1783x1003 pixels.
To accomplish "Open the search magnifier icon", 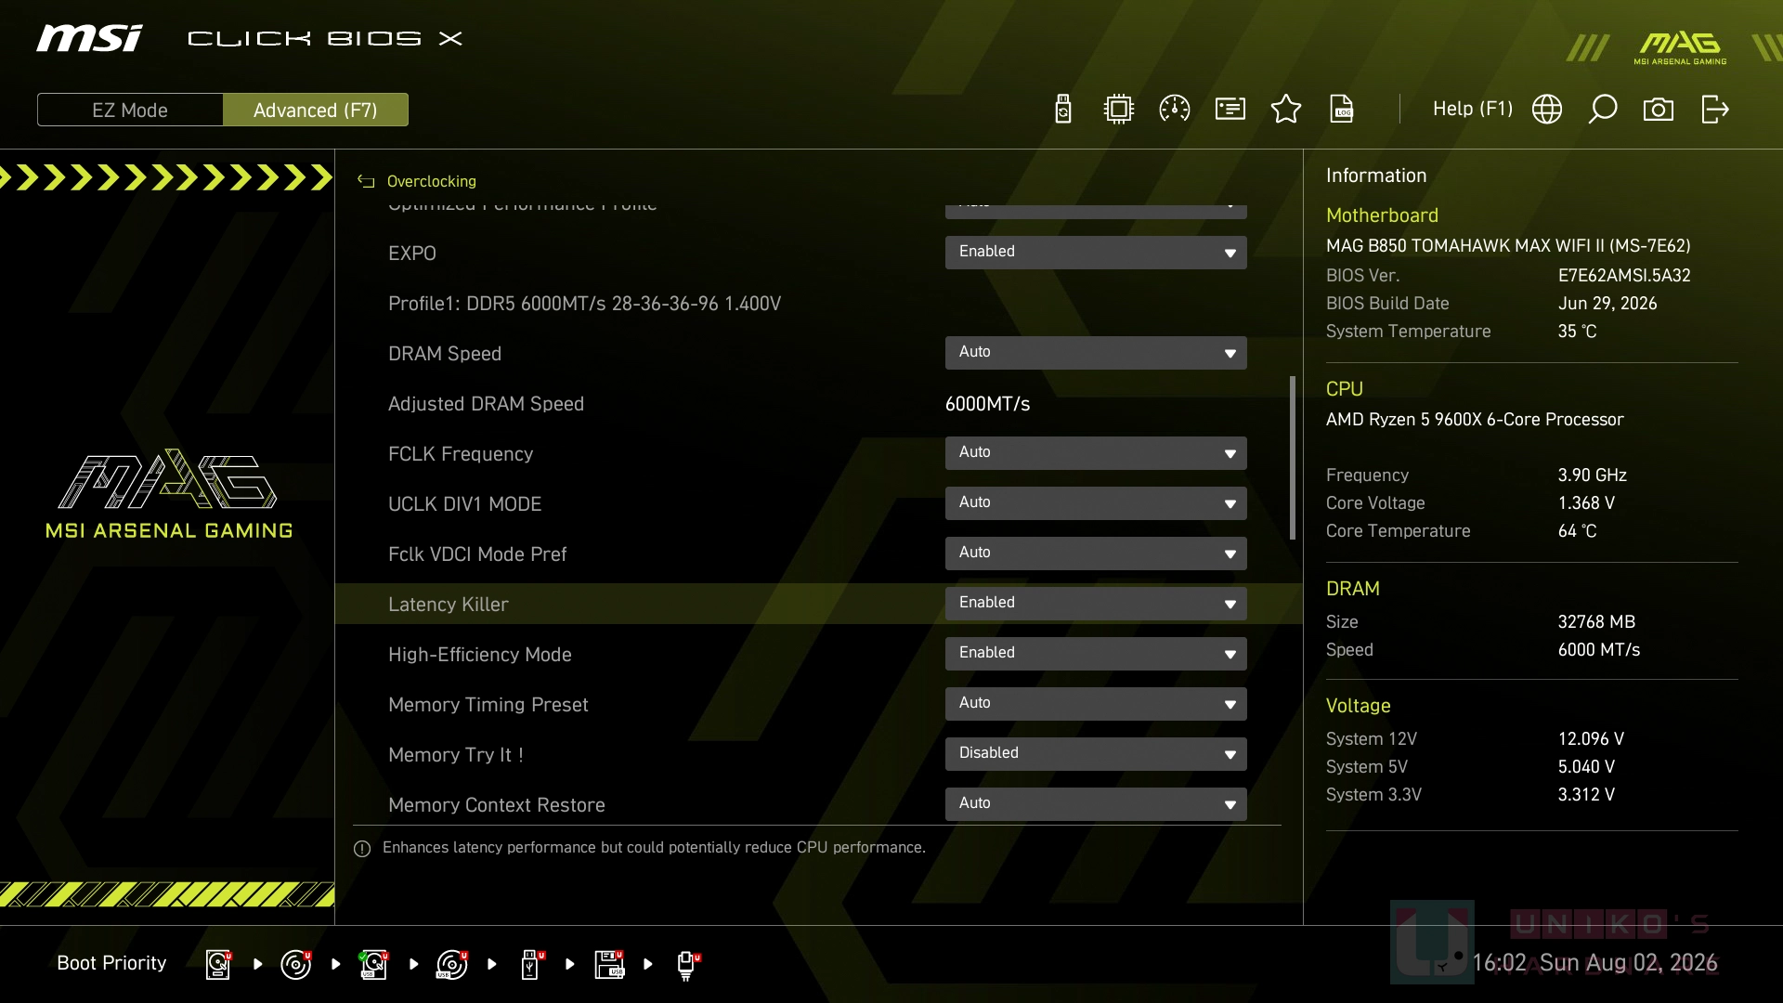I will click(1603, 110).
